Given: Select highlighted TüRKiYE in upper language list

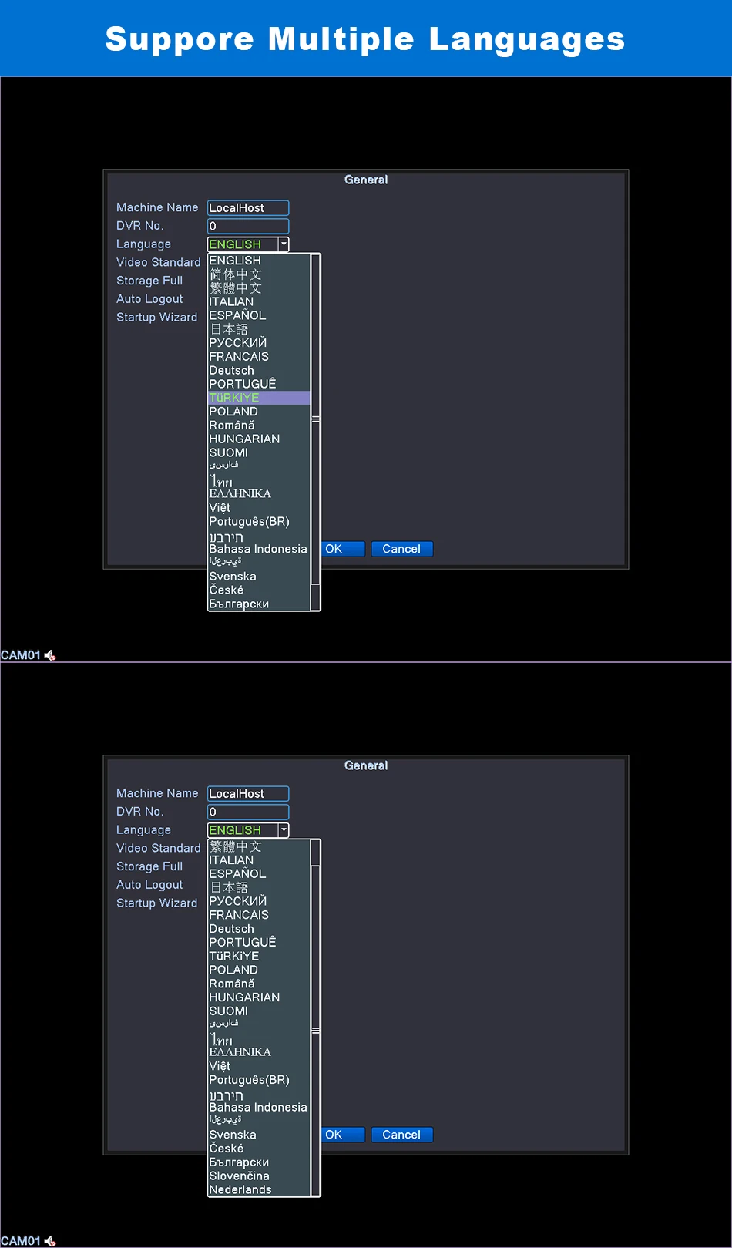Looking at the screenshot, I should click(259, 398).
